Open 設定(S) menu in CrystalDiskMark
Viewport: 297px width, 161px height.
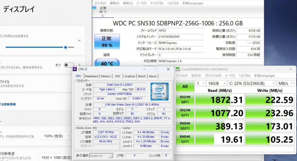pyautogui.click(x=196, y=75)
